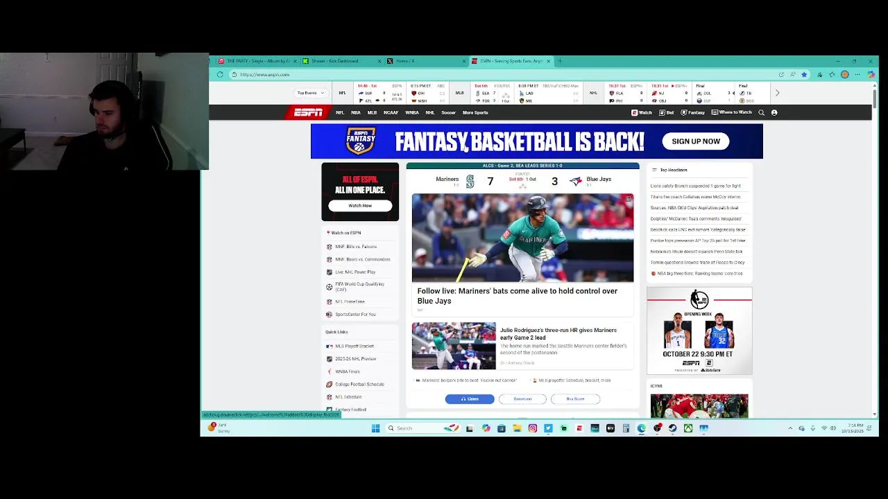
Task: Open Microsoft Edge in the taskbar
Action: (x=642, y=428)
